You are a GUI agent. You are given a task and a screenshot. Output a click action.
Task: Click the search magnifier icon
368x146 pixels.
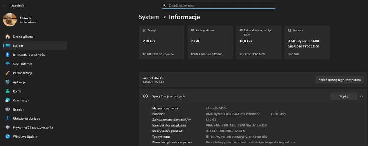164,5
